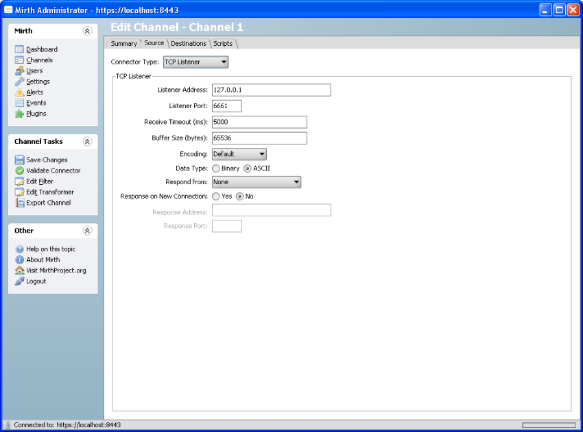
Task: Click the status bar connection icon
Action: [7, 425]
